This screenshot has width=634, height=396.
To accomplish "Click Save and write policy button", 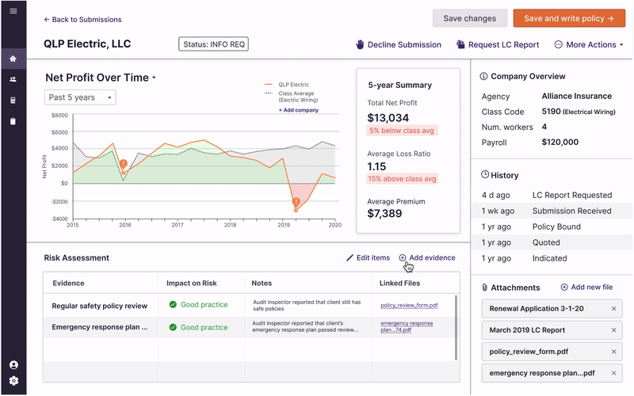I will [x=568, y=18].
